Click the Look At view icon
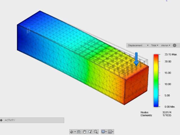 (79, 132)
